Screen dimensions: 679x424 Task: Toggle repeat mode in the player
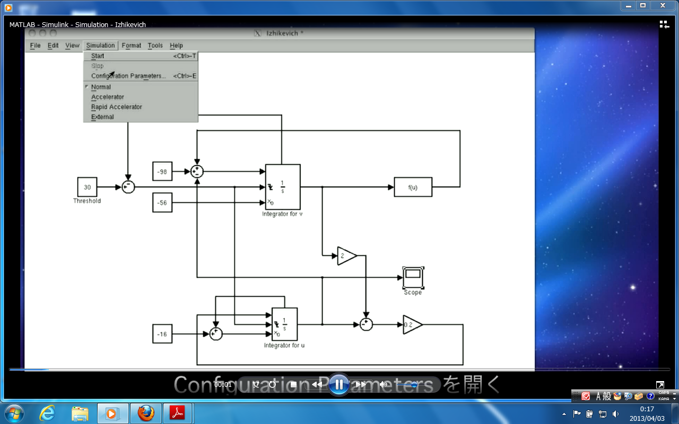pyautogui.click(x=273, y=385)
